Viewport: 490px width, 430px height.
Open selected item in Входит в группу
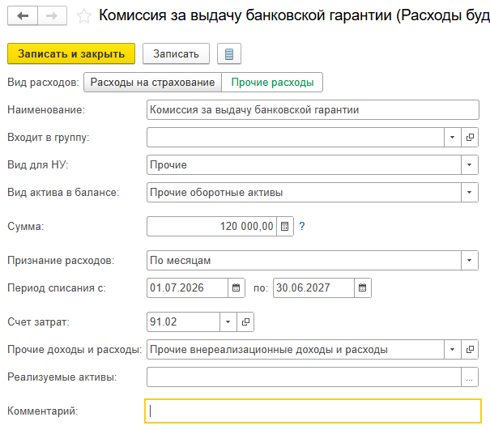[470, 137]
